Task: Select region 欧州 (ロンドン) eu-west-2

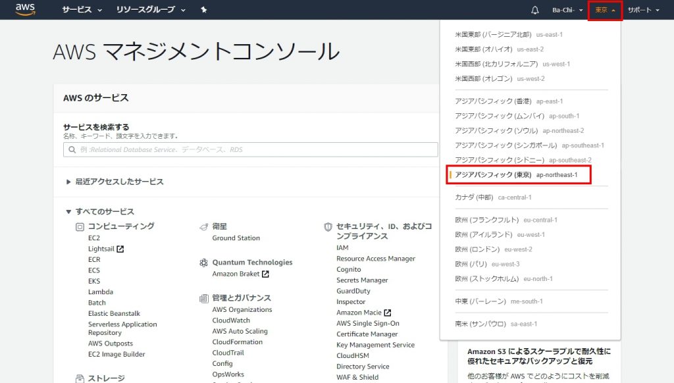Action: (x=494, y=249)
